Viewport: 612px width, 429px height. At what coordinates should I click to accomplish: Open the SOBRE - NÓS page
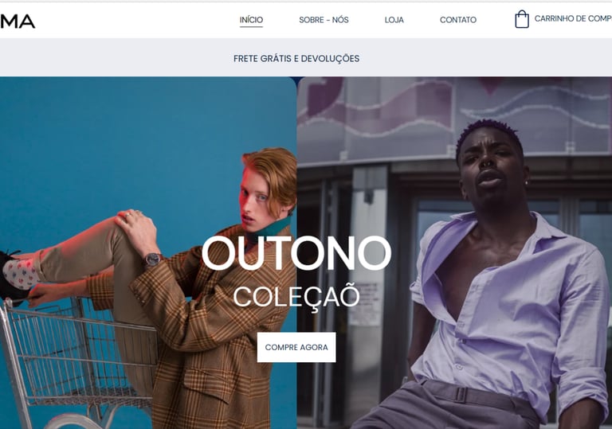pyautogui.click(x=324, y=20)
